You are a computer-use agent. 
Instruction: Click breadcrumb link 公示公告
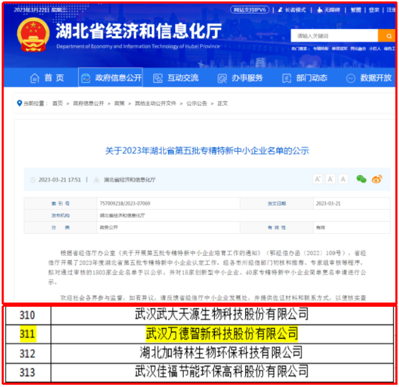tap(196, 103)
